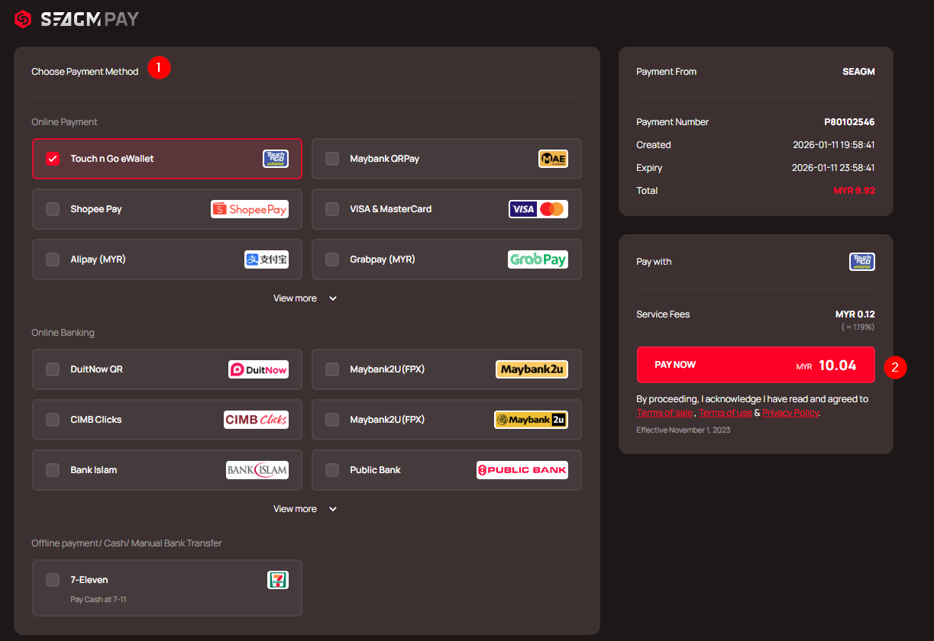
Task: Open the Terms of sale link
Action: 664,413
